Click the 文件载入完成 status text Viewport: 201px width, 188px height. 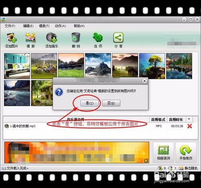pyautogui.click(x=17, y=168)
